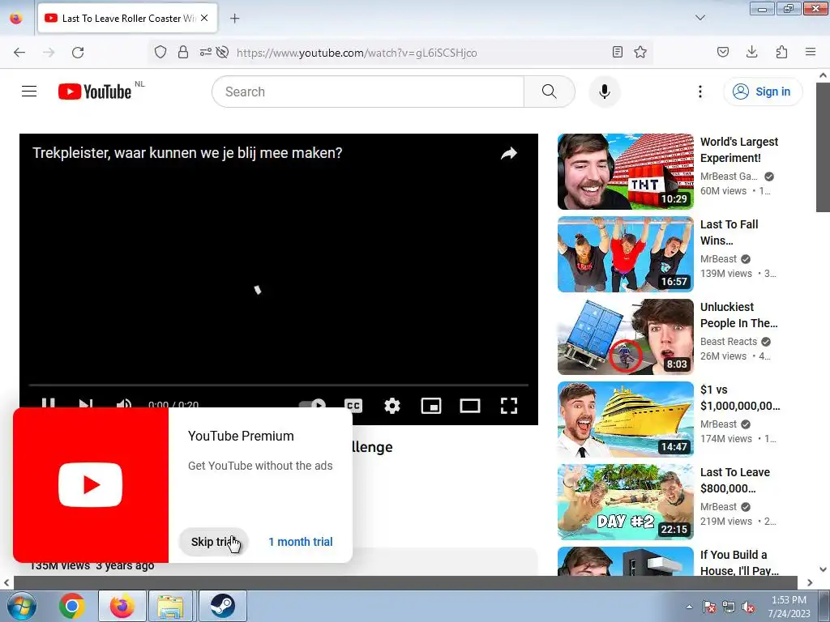The width and height of the screenshot is (830, 622).
Task: Start voice search with microphone icon
Action: point(604,92)
